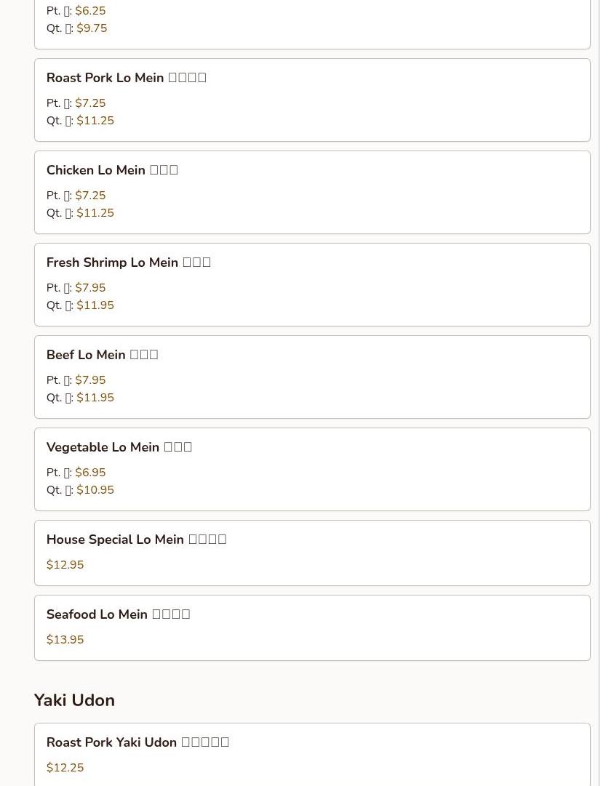Select Vegetable Lo Mein pint price $6.95
614x786 pixels.
90,473
